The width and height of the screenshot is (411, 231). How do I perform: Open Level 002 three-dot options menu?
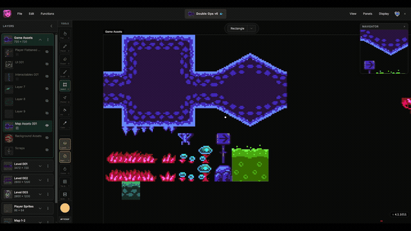[48, 180]
